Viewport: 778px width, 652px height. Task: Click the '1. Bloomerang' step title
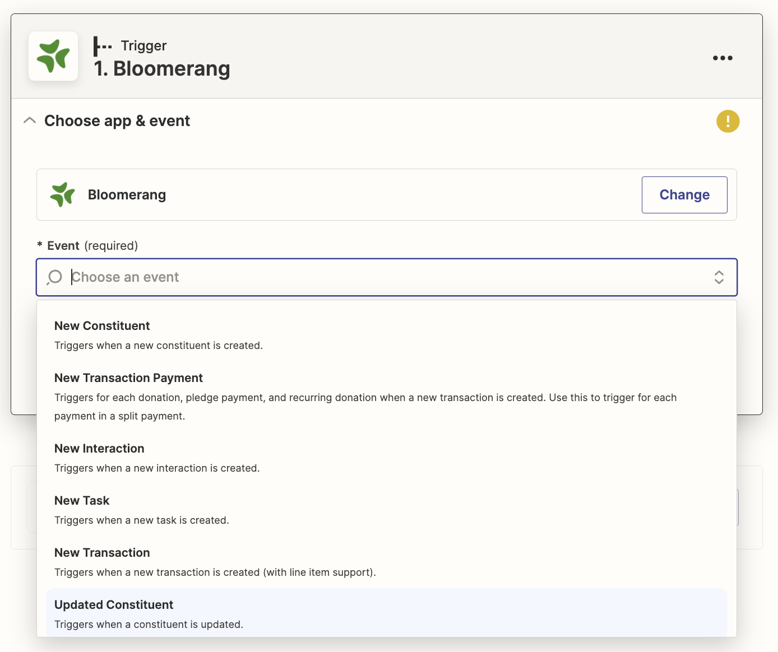tap(162, 69)
